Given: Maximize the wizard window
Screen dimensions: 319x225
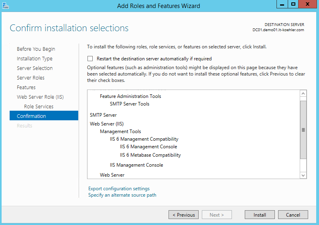Looking at the screenshot, I should [x=293, y=4].
